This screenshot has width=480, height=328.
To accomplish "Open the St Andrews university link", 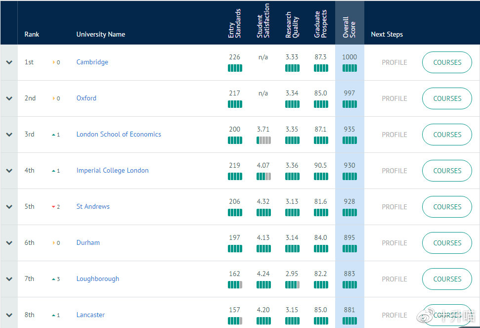I will tap(93, 207).
